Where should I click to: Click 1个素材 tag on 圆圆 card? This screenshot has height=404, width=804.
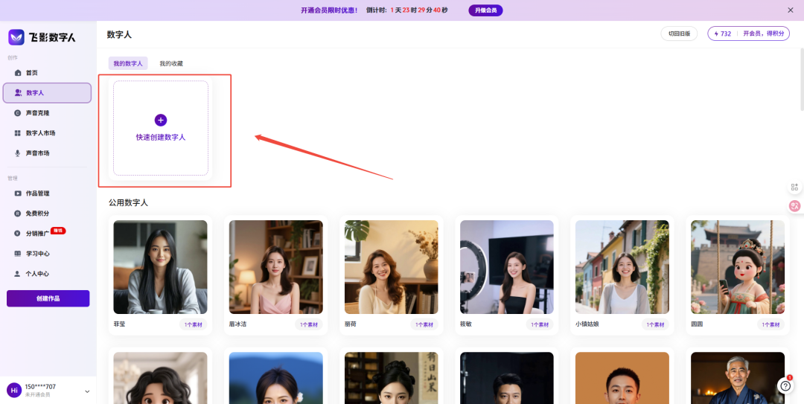pyautogui.click(x=770, y=324)
